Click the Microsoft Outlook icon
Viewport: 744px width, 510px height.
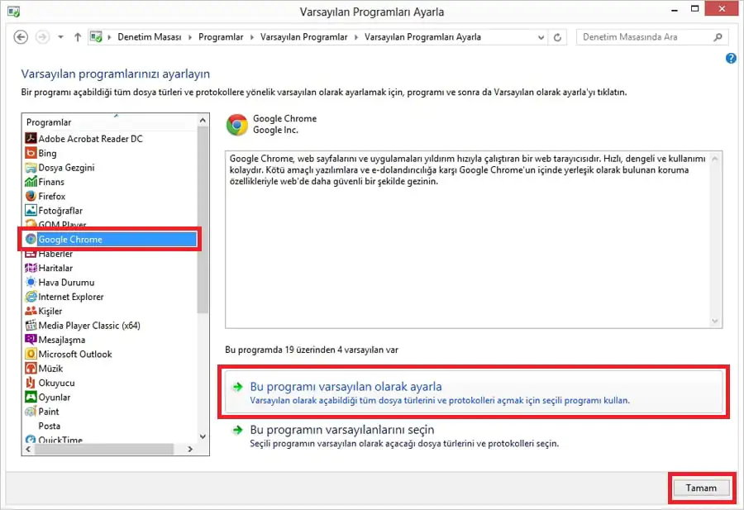coord(31,354)
